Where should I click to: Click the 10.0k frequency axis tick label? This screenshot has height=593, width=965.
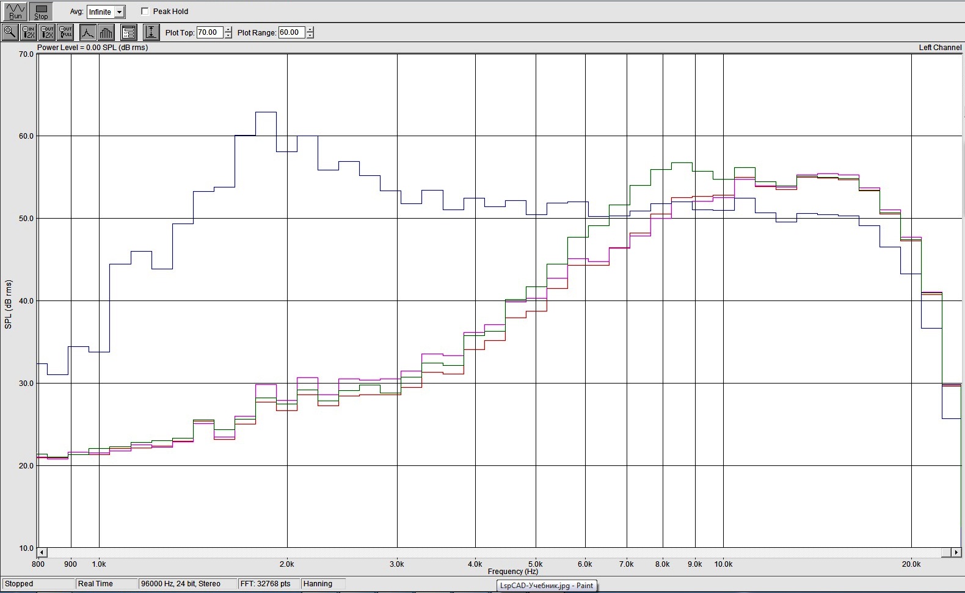click(x=723, y=564)
